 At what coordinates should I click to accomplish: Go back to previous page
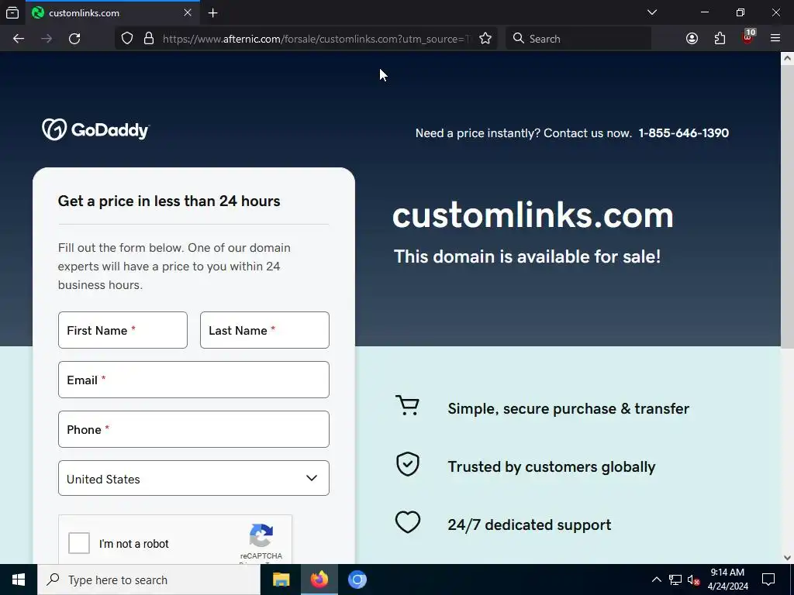(19, 39)
